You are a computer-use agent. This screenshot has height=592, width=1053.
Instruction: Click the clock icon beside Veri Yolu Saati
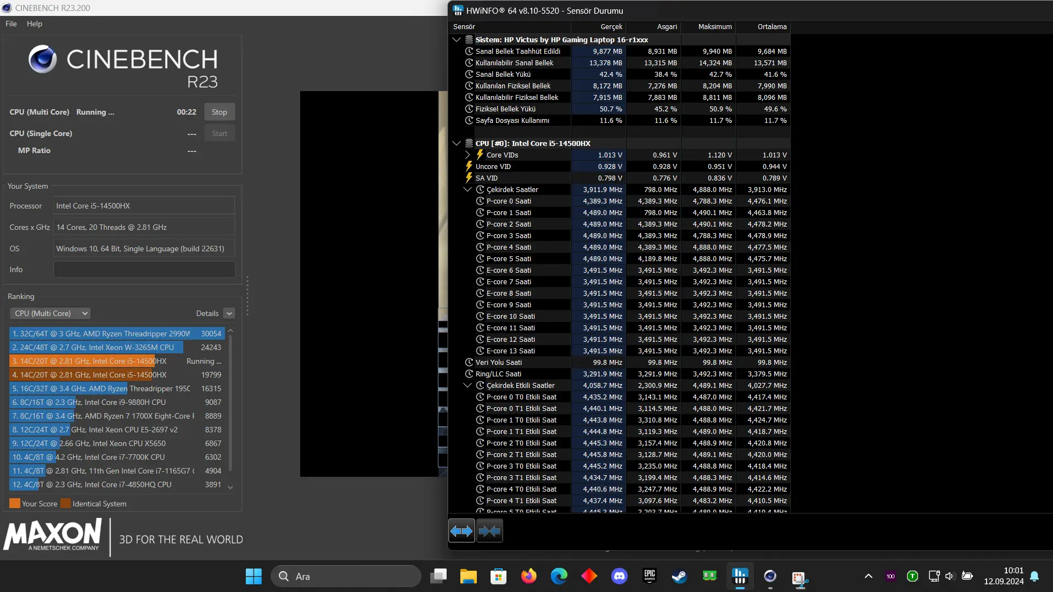click(469, 362)
